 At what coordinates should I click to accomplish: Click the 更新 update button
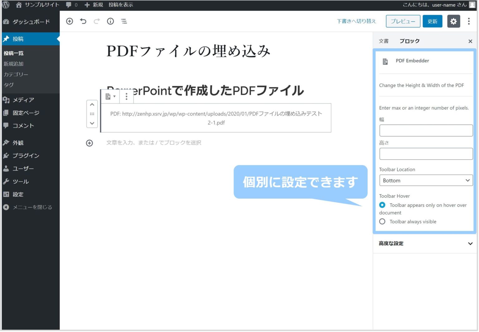(432, 21)
